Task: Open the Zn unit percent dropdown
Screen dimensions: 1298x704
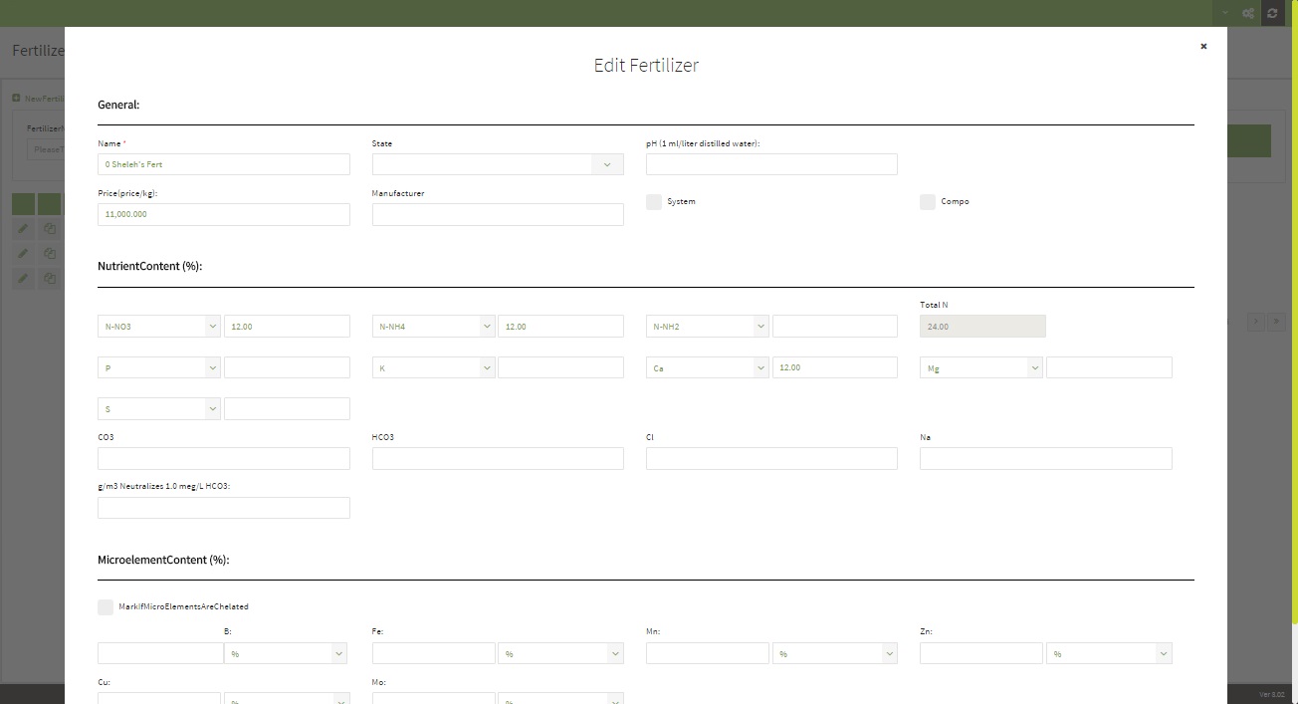Action: [x=1109, y=654]
